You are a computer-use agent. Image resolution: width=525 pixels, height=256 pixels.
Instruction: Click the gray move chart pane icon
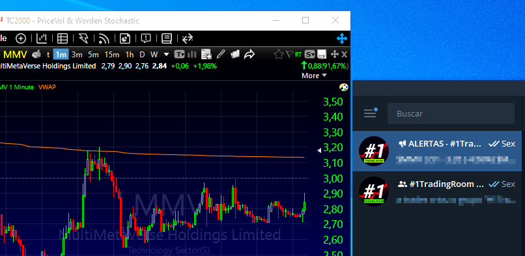pos(335,54)
